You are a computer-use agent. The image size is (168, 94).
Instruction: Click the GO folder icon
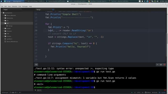tap(5, 23)
